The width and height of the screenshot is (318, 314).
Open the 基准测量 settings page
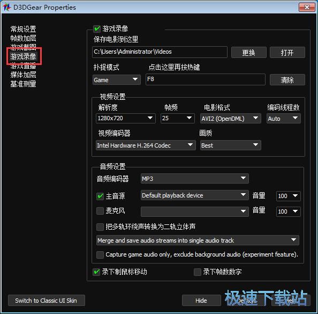23,84
